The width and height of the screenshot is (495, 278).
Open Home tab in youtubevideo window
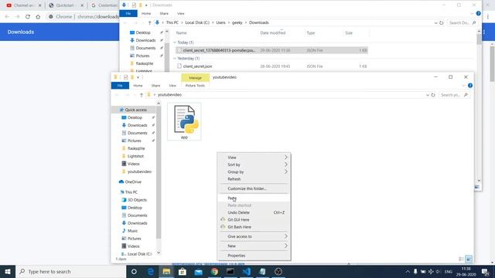138,86
